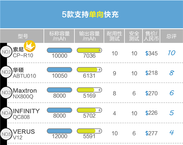Click the gold crown icon beside 索尼
Viewport: 183px width, 145px height.
point(30,46)
